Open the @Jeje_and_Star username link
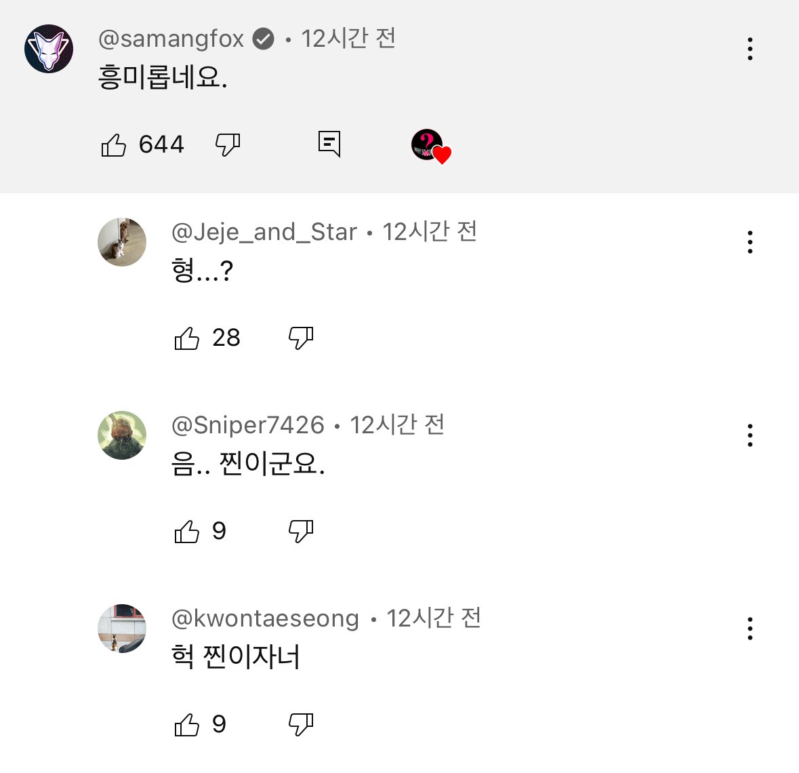Image resolution: width=799 pixels, height=773 pixels. pyautogui.click(x=264, y=232)
